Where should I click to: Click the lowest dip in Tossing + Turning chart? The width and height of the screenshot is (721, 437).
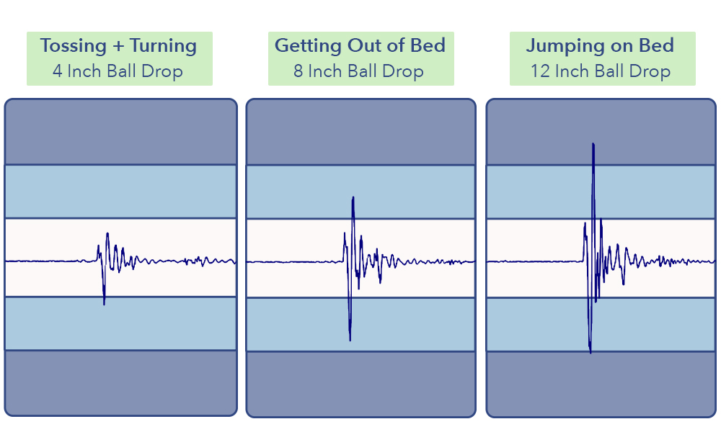click(105, 303)
